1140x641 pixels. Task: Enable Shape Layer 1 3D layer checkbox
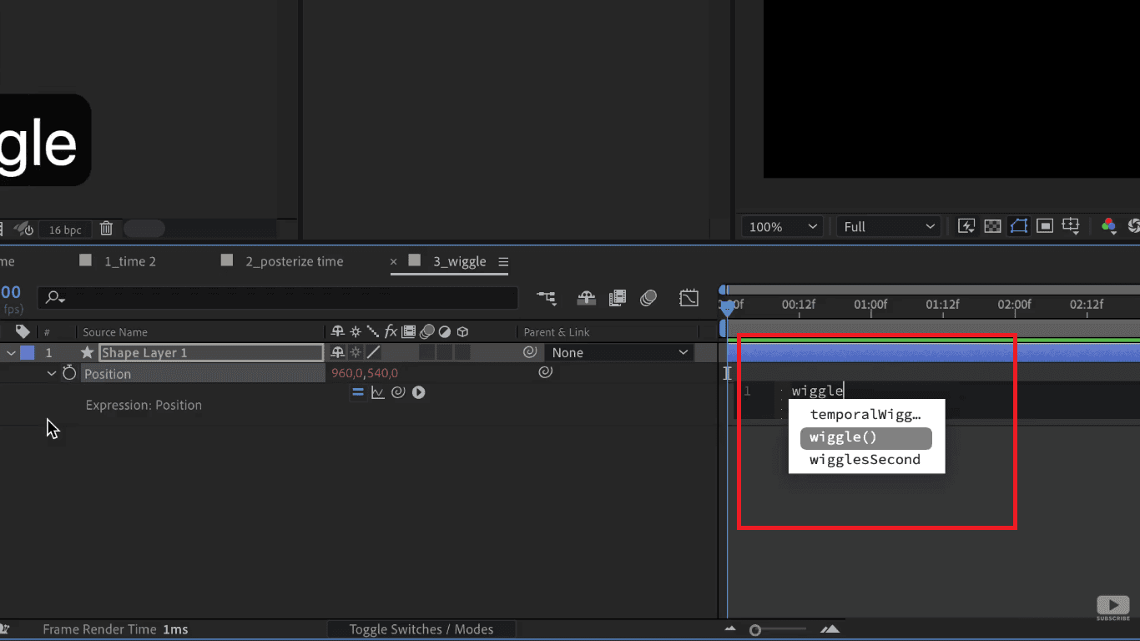coord(462,352)
